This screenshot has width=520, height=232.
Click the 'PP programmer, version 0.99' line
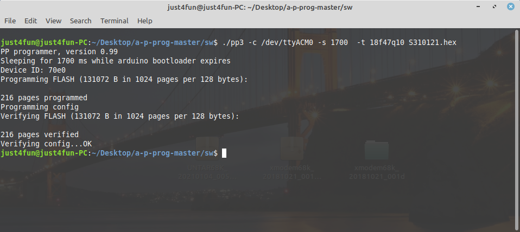coord(59,51)
